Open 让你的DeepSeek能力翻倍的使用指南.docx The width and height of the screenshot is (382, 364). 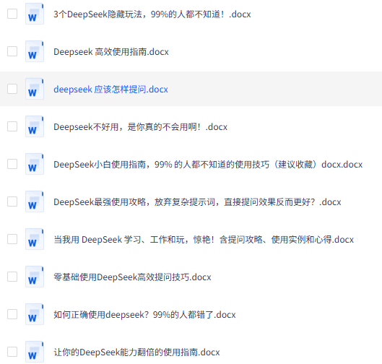coord(136,352)
